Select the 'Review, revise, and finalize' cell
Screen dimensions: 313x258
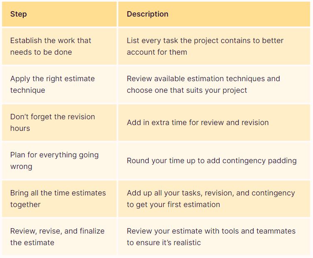(x=59, y=237)
